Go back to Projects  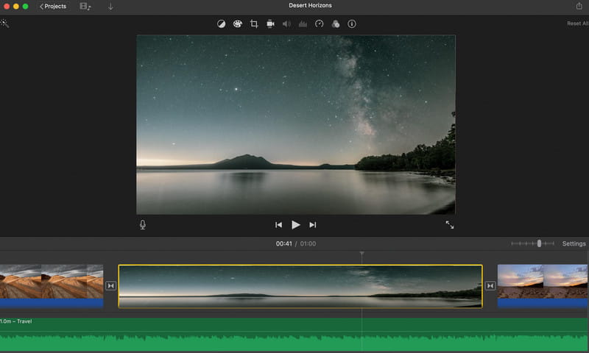52,7
